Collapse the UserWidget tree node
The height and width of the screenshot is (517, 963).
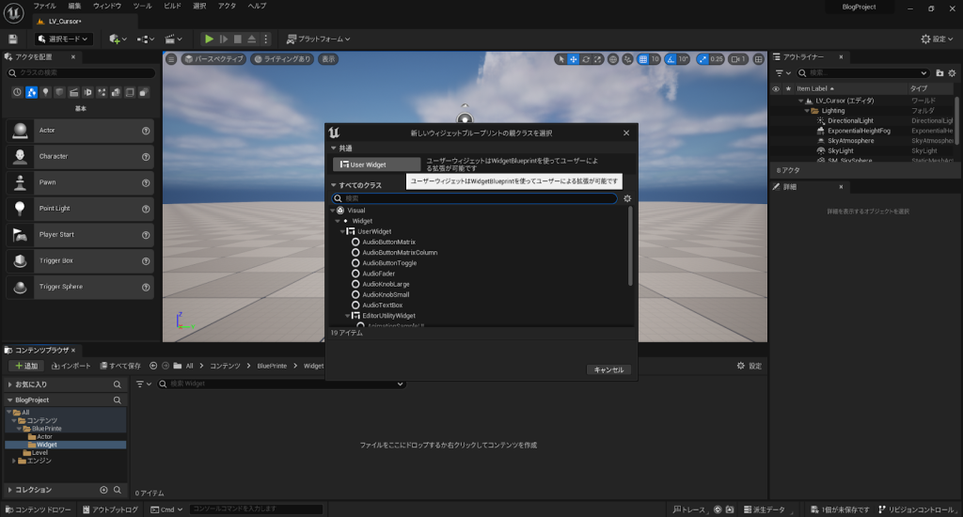pyautogui.click(x=343, y=231)
